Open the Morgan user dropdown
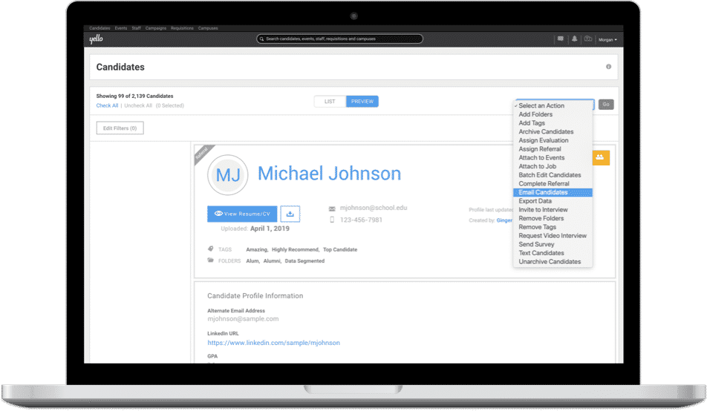Screen dimensions: 707x411 (x=607, y=39)
